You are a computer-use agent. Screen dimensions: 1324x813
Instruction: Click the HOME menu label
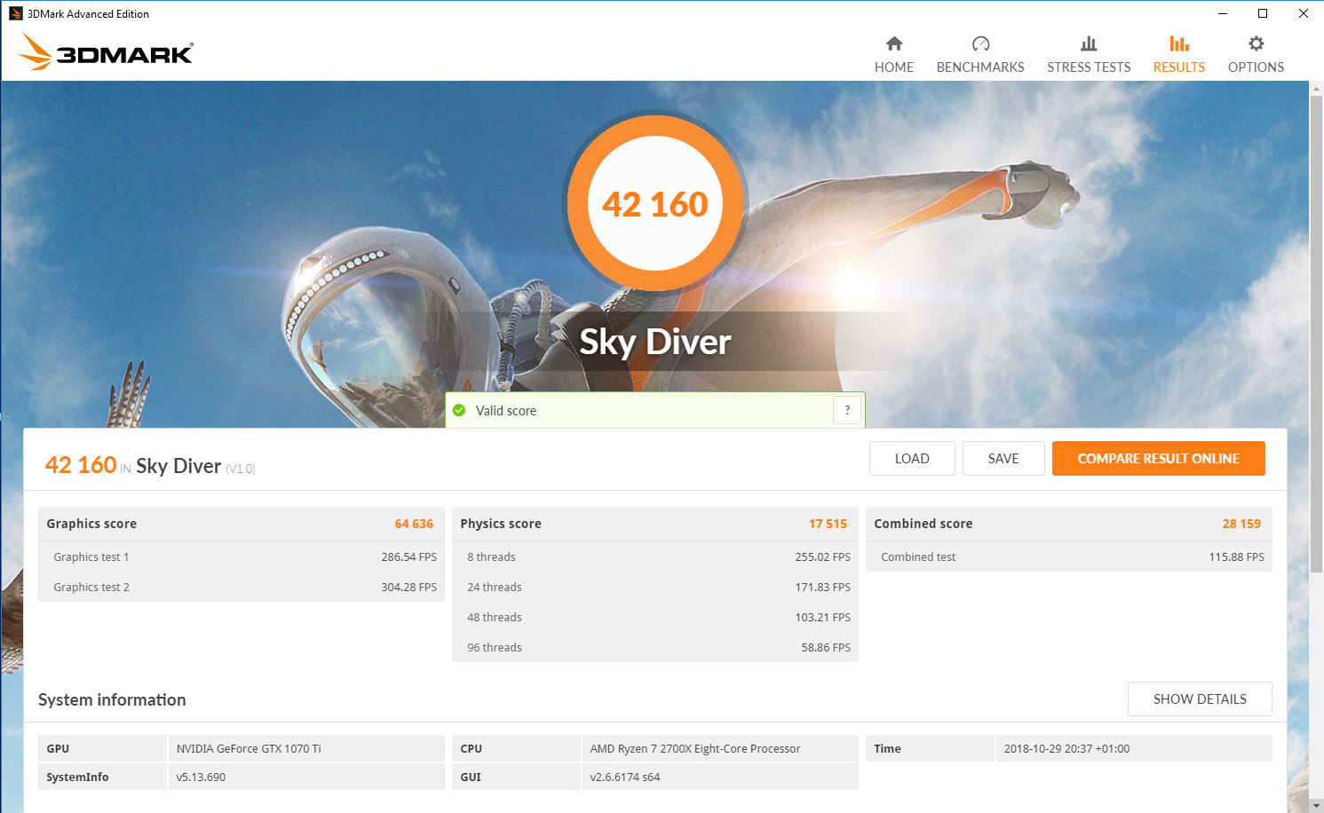click(x=894, y=67)
